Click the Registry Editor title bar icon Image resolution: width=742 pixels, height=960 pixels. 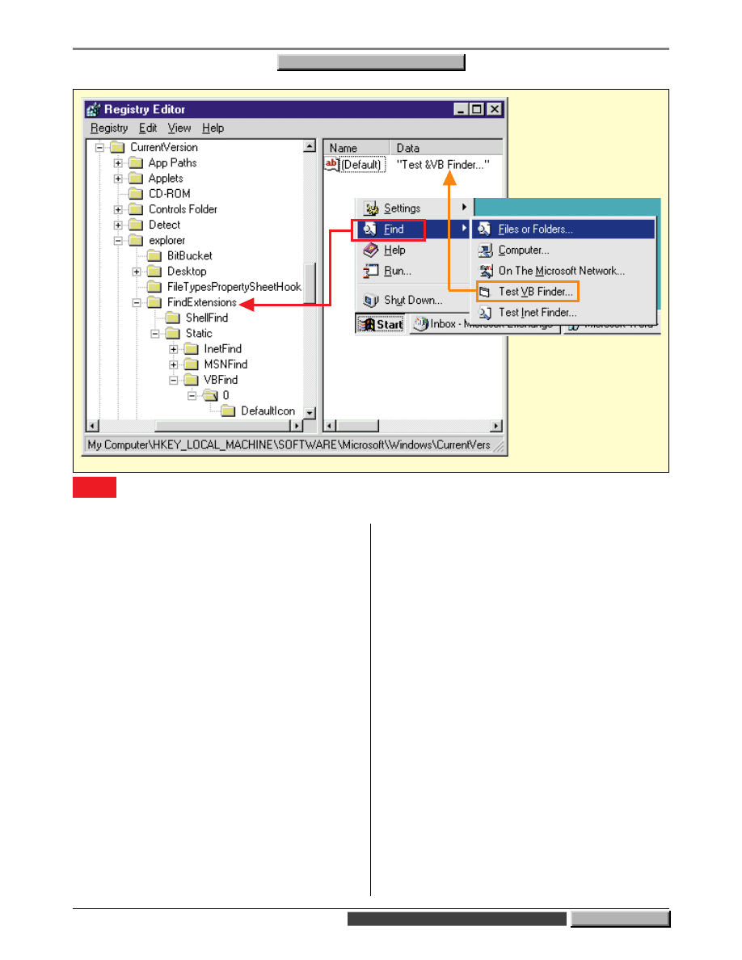(x=94, y=110)
